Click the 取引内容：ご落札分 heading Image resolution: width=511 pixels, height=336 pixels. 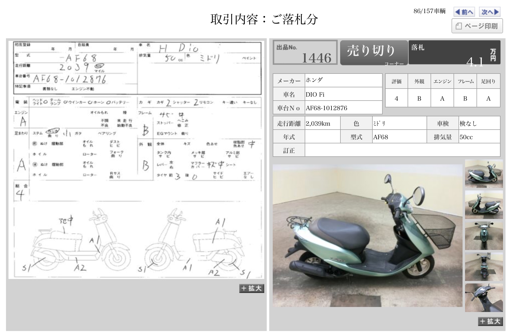point(264,19)
